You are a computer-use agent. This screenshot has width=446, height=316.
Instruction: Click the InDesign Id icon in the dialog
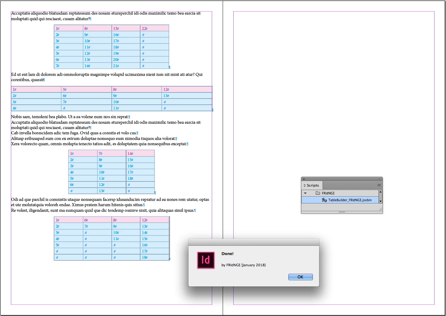click(206, 260)
